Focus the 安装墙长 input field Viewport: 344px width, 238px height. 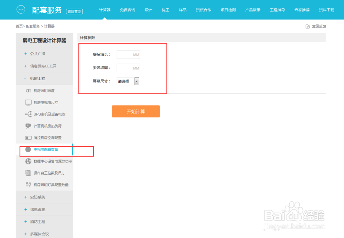pos(128,55)
